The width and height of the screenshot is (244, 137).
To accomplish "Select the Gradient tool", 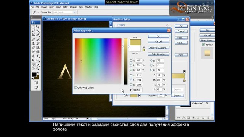I will (38, 48).
